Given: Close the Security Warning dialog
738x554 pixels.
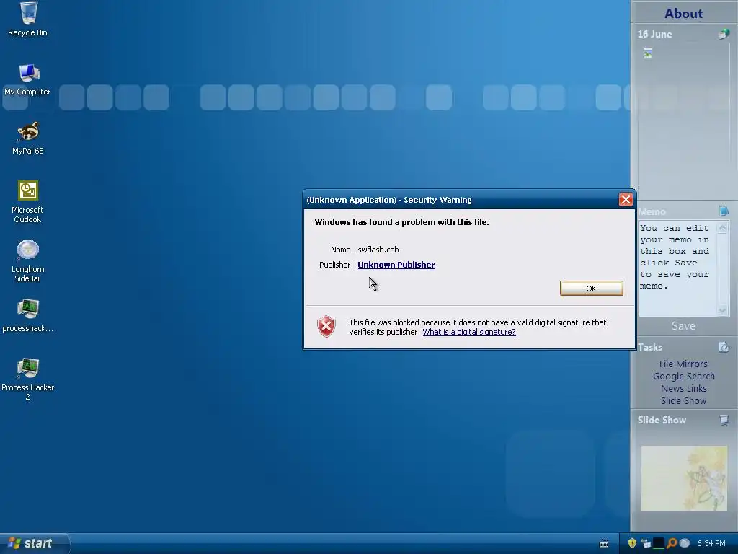Looking at the screenshot, I should point(626,200).
